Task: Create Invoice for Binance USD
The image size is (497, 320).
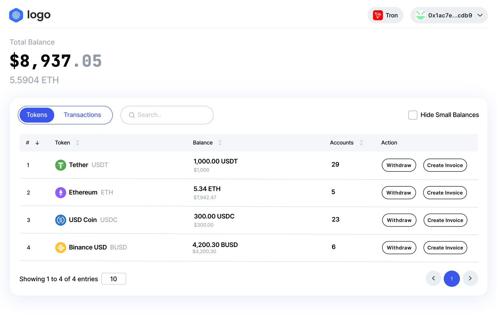Action: pyautogui.click(x=445, y=248)
